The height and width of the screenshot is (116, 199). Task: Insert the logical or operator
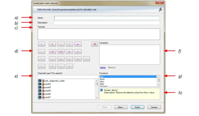click(x=69, y=52)
